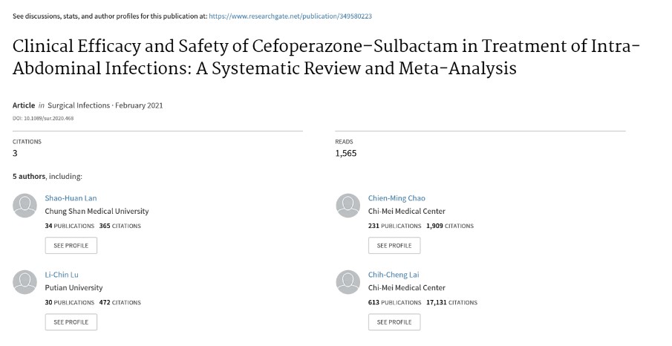Click See Profile under Shao-Huan Lan

pyautogui.click(x=71, y=246)
